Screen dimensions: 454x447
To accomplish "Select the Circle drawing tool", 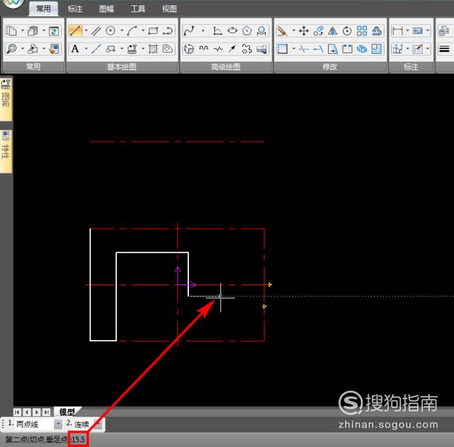I will pos(111,31).
